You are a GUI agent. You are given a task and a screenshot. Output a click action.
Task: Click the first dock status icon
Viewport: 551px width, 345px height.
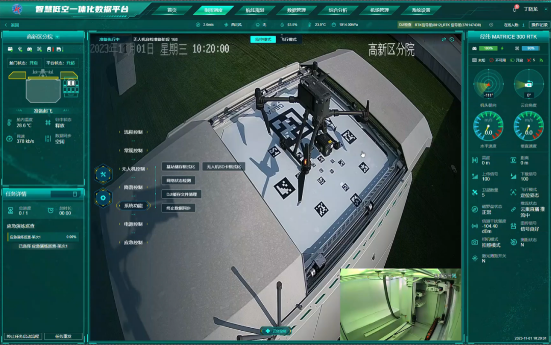(10, 49)
